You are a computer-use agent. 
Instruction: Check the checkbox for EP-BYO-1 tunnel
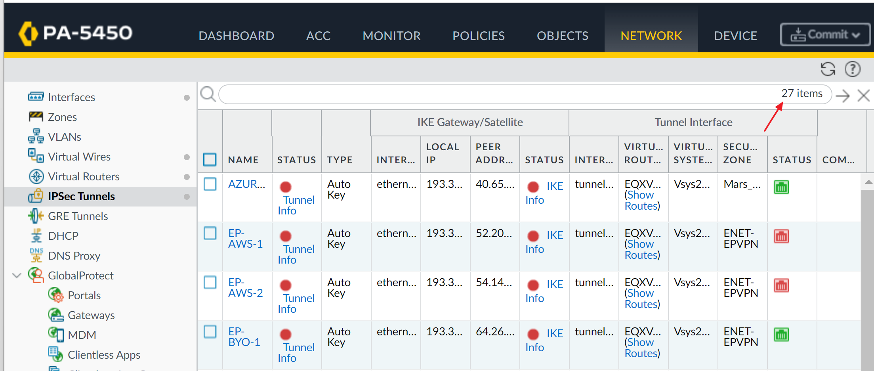point(210,332)
